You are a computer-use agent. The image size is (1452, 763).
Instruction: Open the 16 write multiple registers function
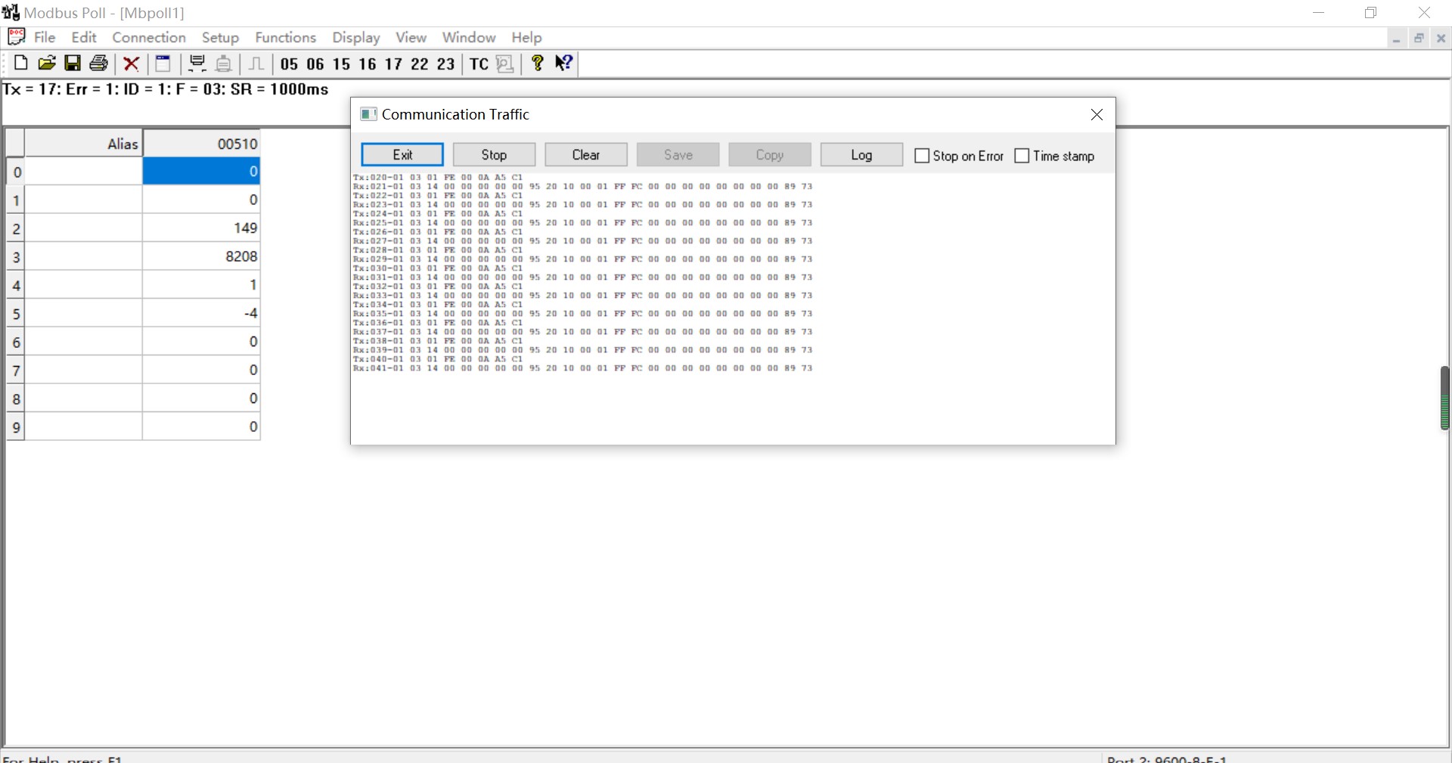[x=368, y=64]
